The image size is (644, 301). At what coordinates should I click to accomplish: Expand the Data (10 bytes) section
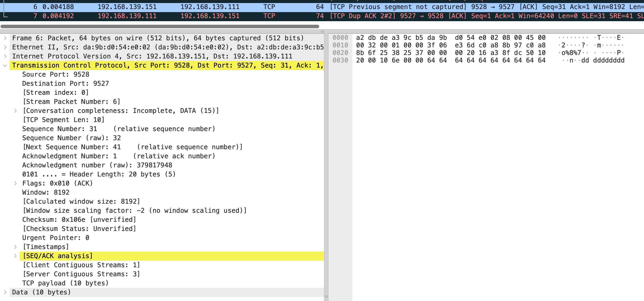[5, 292]
